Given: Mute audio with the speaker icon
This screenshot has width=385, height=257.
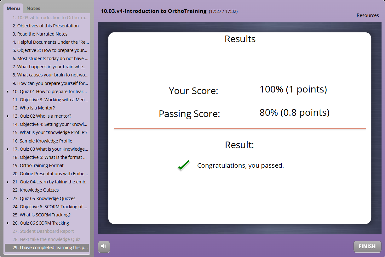Looking at the screenshot, I should pyautogui.click(x=104, y=247).
